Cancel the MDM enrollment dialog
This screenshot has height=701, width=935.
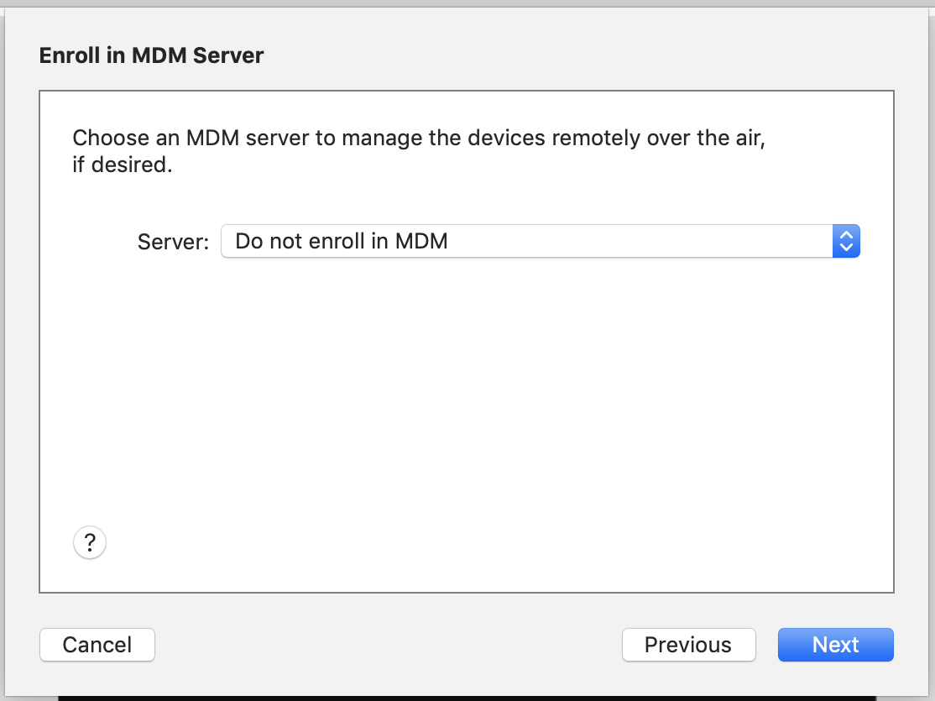tap(97, 645)
